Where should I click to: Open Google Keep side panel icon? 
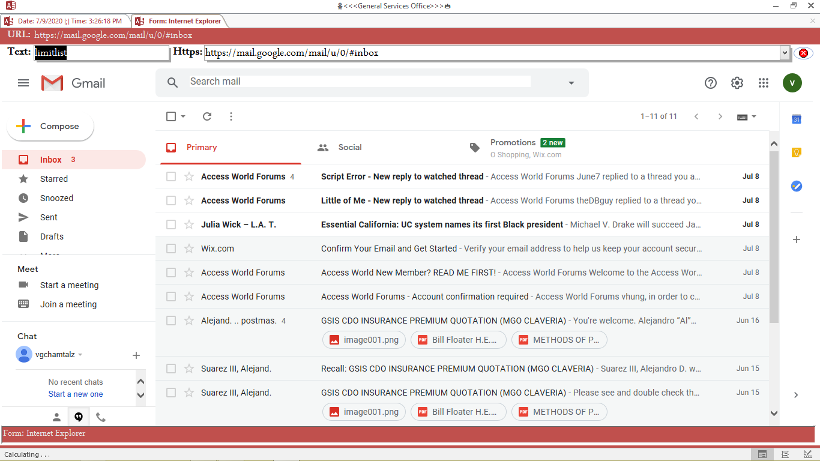[x=797, y=152]
